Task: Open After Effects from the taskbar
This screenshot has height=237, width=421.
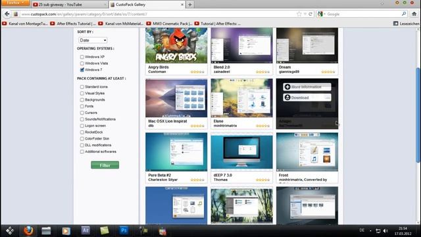Action: click(x=86, y=230)
